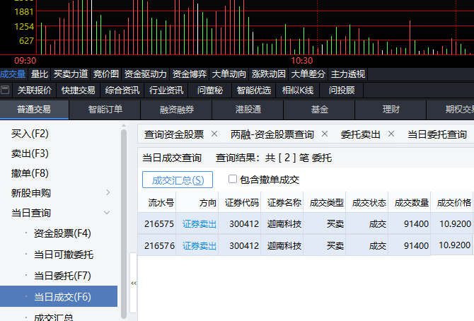Select the 资金驱动力 indicator tab
The height and width of the screenshot is (321, 474).
tap(146, 74)
